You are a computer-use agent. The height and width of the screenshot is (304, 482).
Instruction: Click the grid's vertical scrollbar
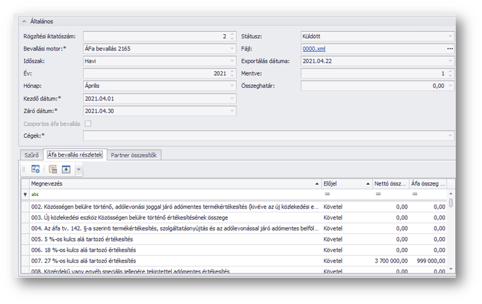pos(451,237)
